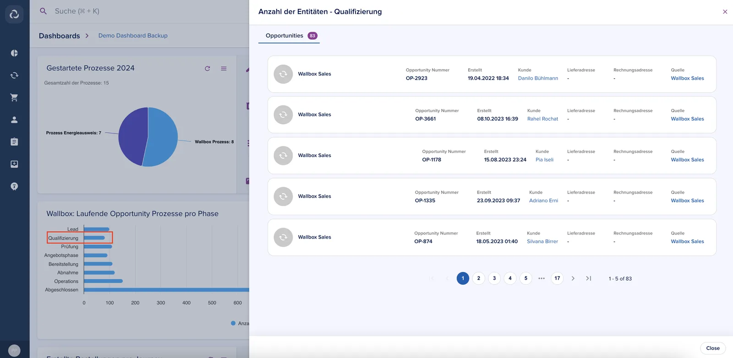Open the lightbulb sidebar icon
This screenshot has height=358, width=733.
pyautogui.click(x=14, y=186)
